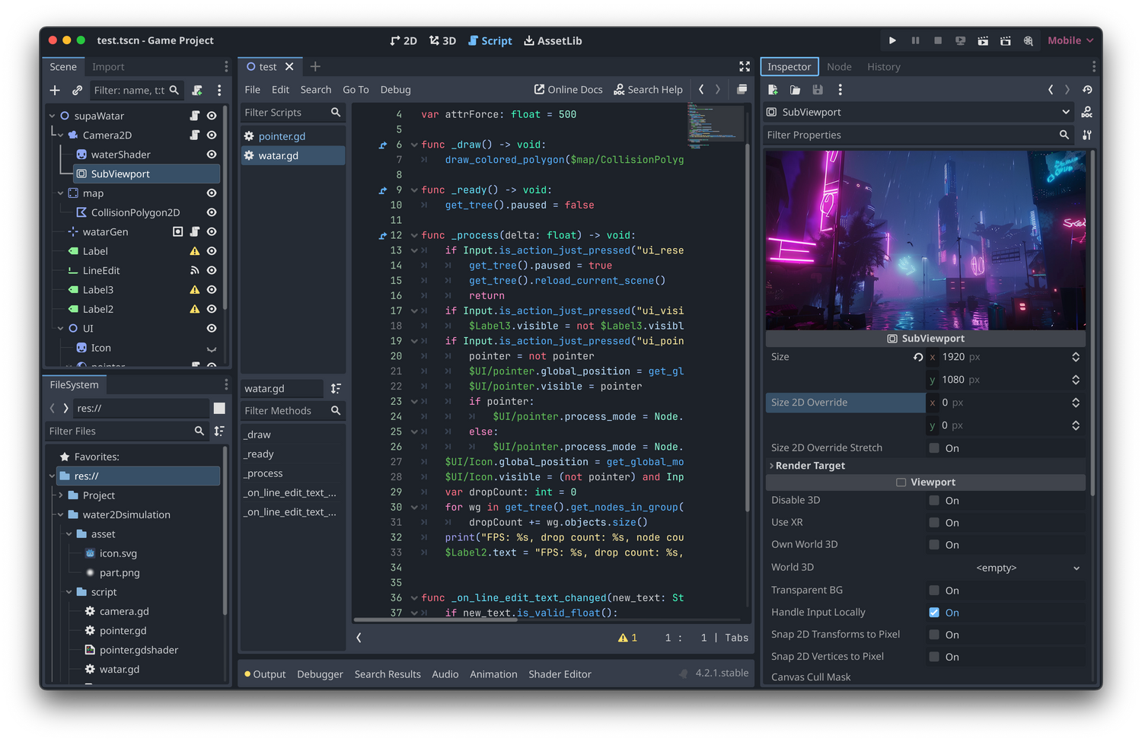Toggle distraction-free mode in script editor
This screenshot has width=1142, height=742.
[x=744, y=66]
